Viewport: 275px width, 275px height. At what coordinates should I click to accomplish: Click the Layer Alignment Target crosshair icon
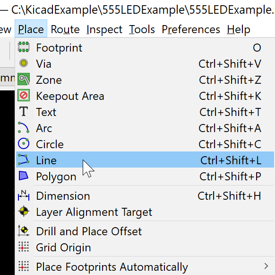[x=24, y=212]
